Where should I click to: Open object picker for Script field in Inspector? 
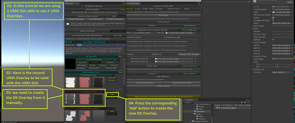[292, 7]
